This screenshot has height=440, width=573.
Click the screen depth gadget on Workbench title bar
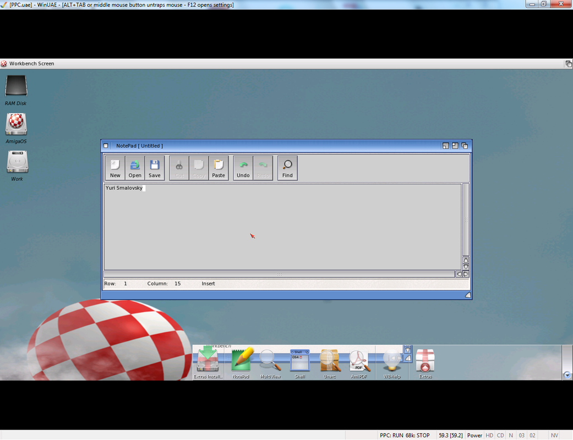point(569,64)
